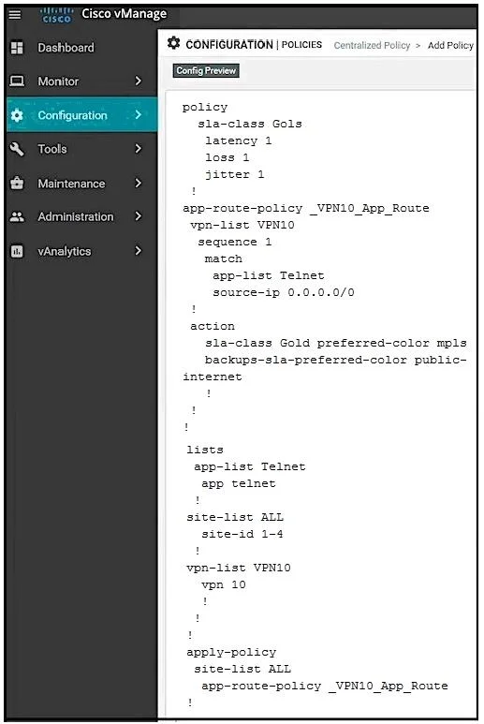Expand the Maintenance submenu arrow
Image resolution: width=484 pixels, height=724 pixels.
click(138, 183)
